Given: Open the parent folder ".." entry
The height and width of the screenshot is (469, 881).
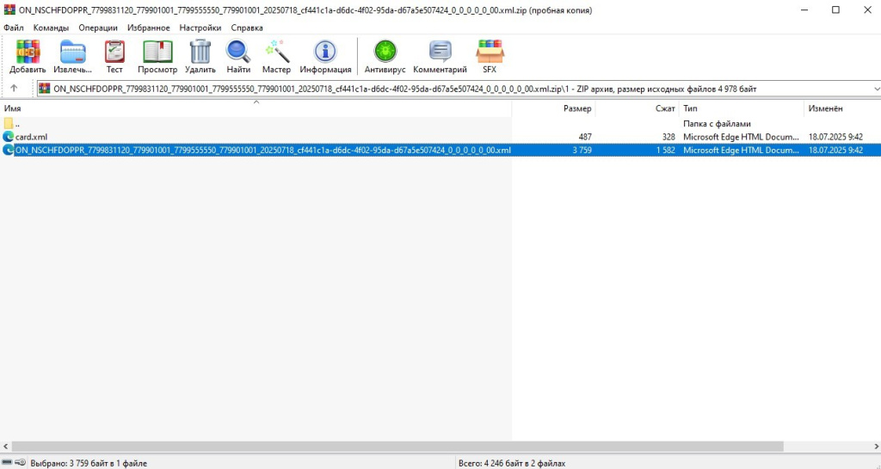Looking at the screenshot, I should click(x=17, y=124).
